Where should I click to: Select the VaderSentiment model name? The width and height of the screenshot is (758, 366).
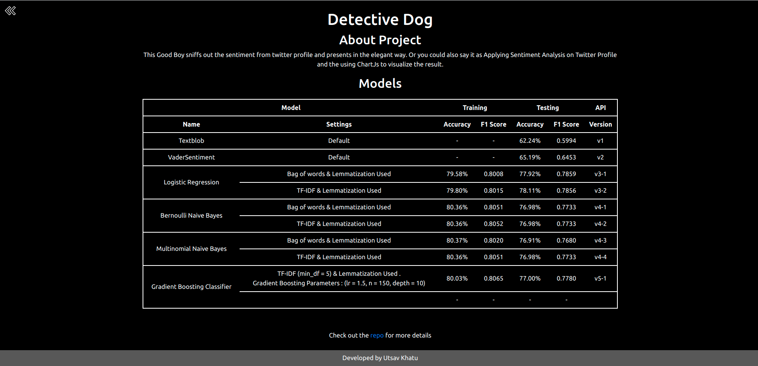pyautogui.click(x=191, y=157)
